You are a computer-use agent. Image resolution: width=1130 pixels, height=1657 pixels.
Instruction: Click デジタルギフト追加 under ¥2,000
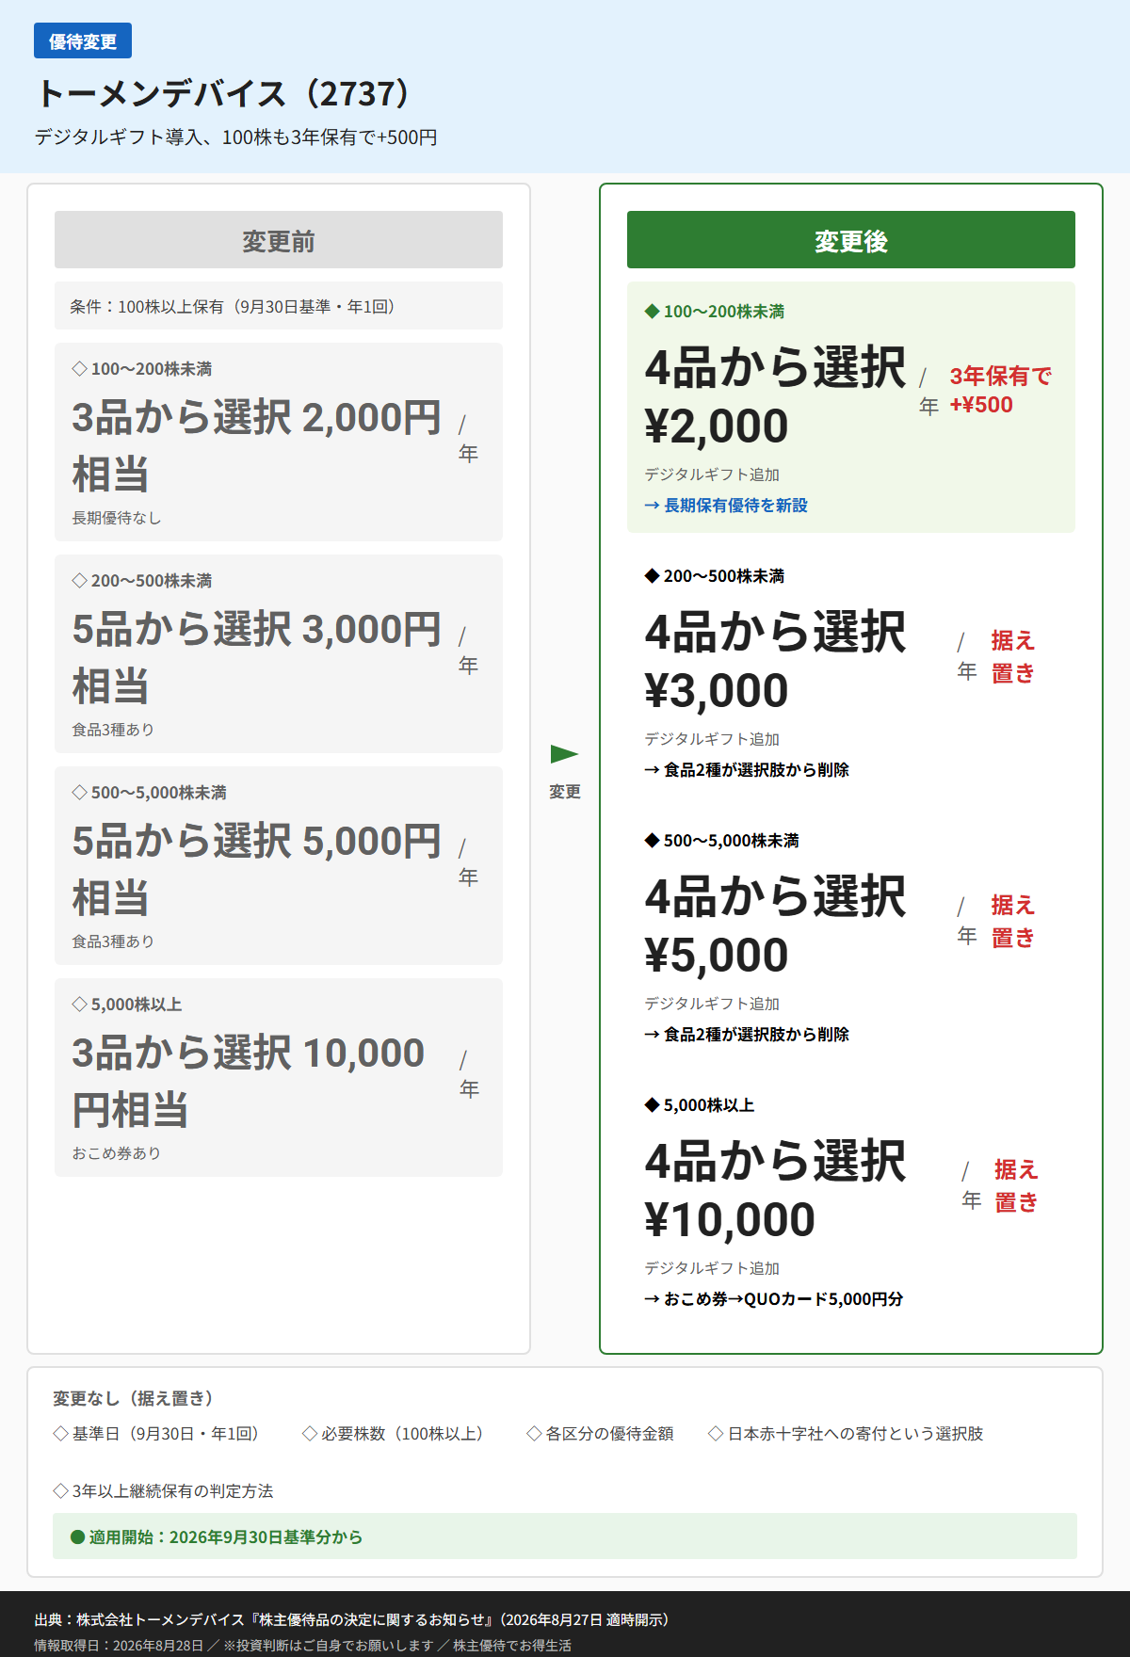pyautogui.click(x=712, y=475)
